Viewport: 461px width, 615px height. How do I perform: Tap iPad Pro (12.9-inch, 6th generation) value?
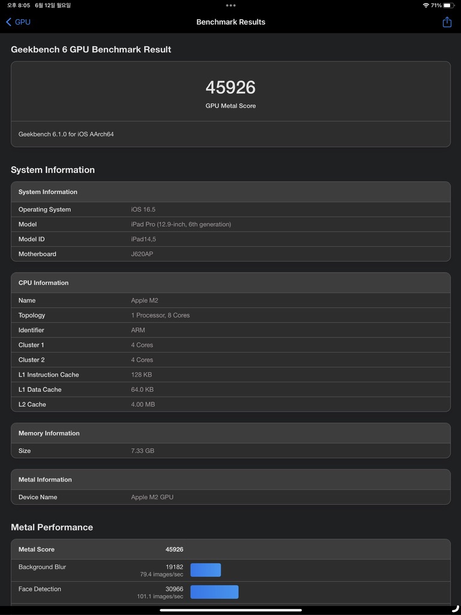click(x=181, y=225)
